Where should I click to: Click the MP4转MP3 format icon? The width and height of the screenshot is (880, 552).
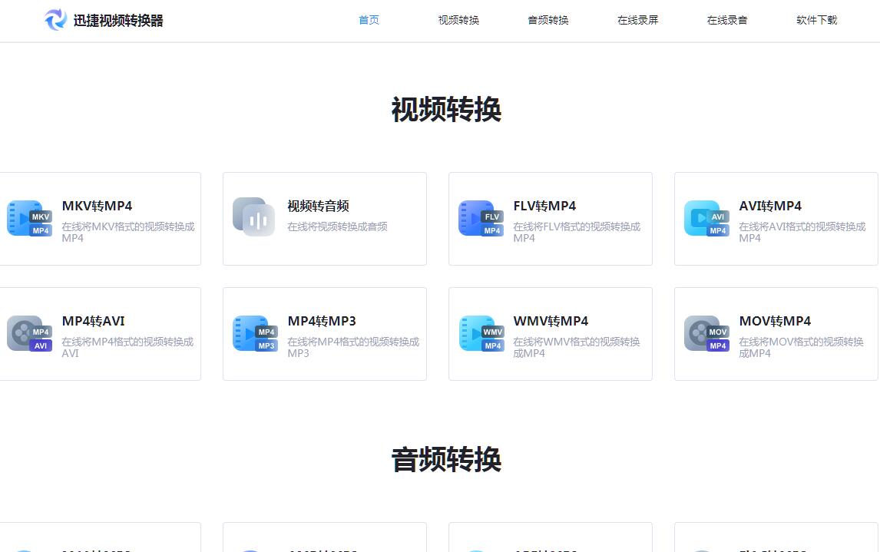point(255,334)
